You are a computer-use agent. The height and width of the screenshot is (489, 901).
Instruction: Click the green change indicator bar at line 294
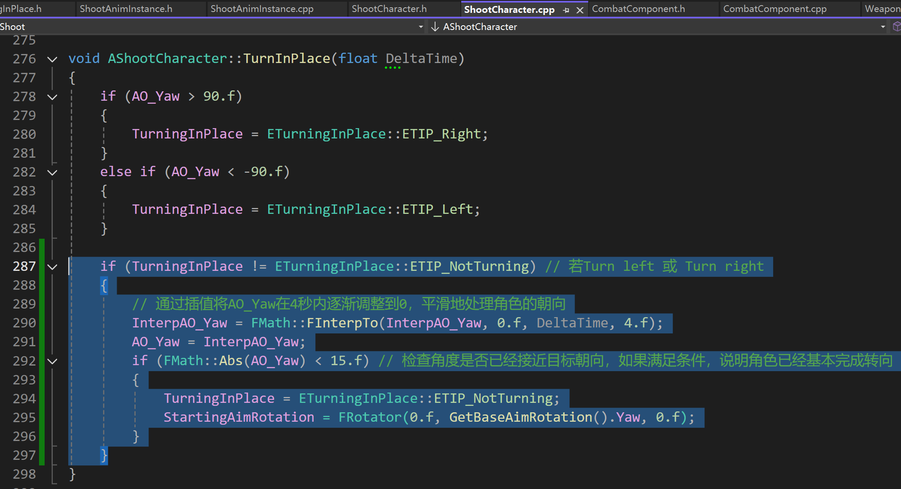(x=42, y=399)
